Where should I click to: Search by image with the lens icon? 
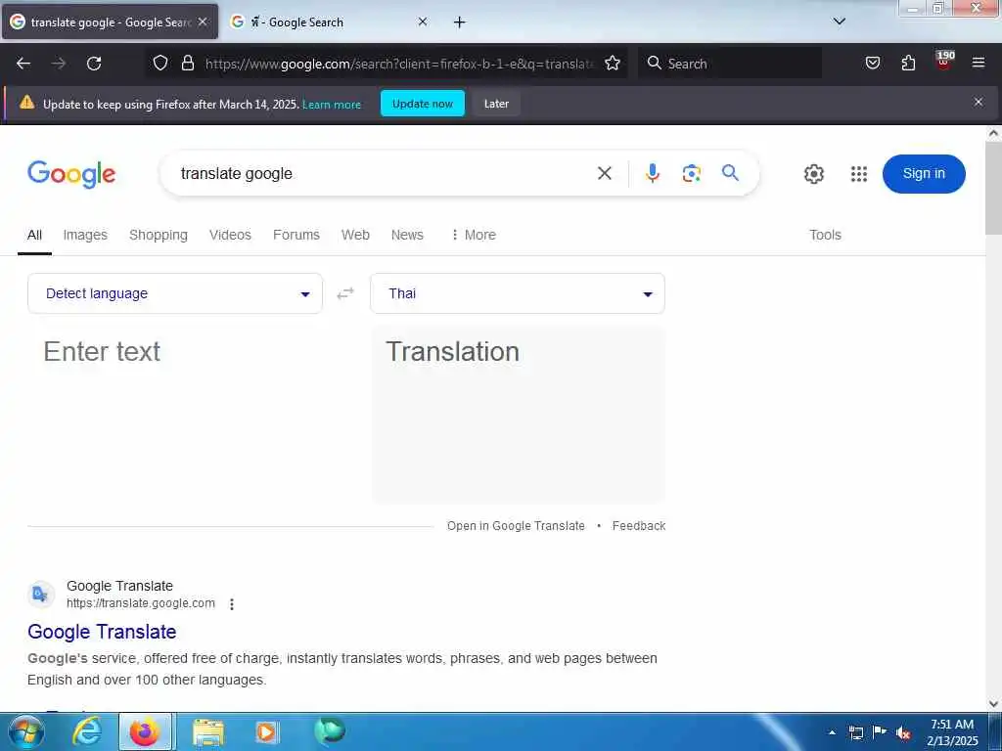coord(692,173)
